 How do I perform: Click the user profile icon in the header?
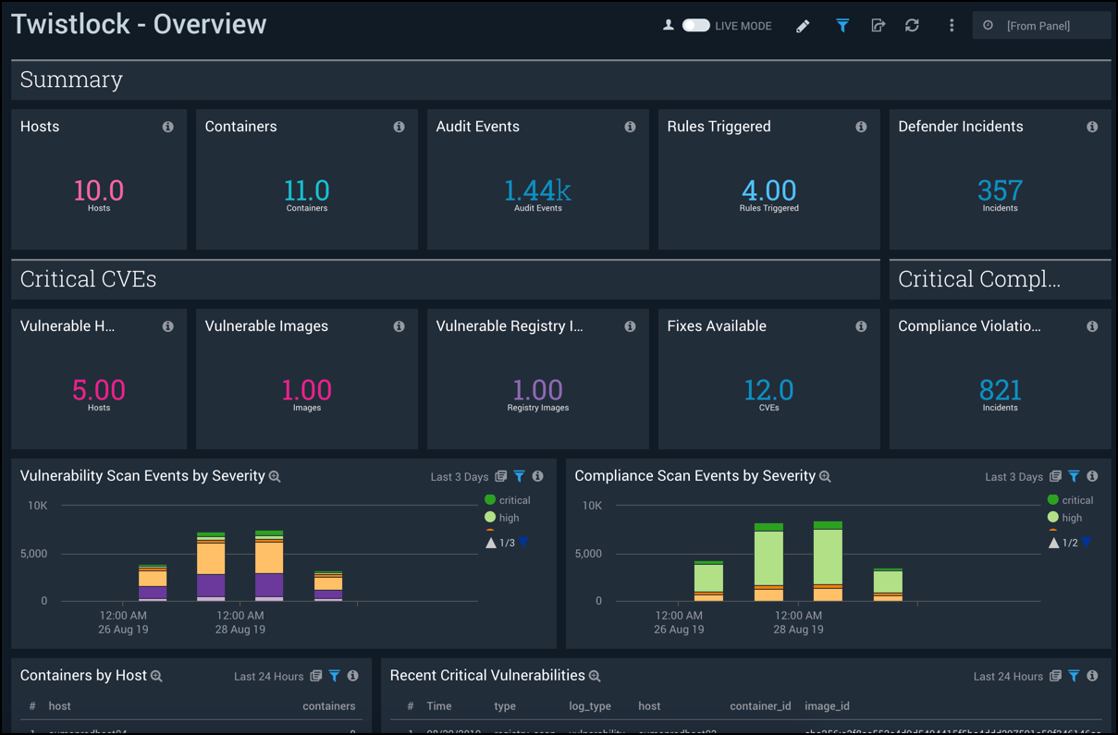pyautogui.click(x=668, y=25)
